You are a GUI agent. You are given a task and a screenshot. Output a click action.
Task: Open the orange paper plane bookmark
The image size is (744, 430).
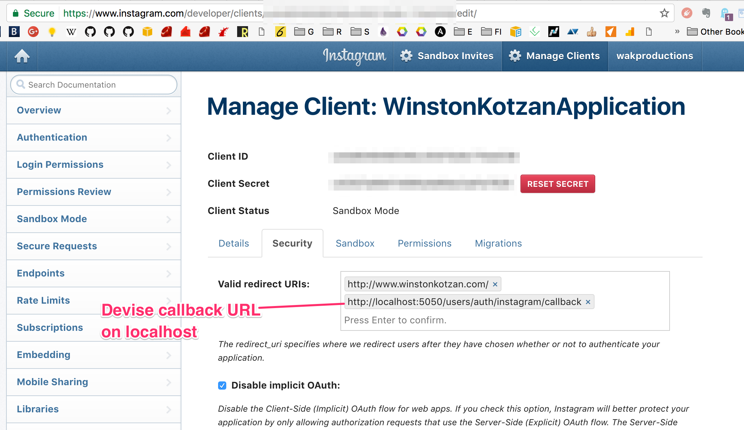[611, 32]
